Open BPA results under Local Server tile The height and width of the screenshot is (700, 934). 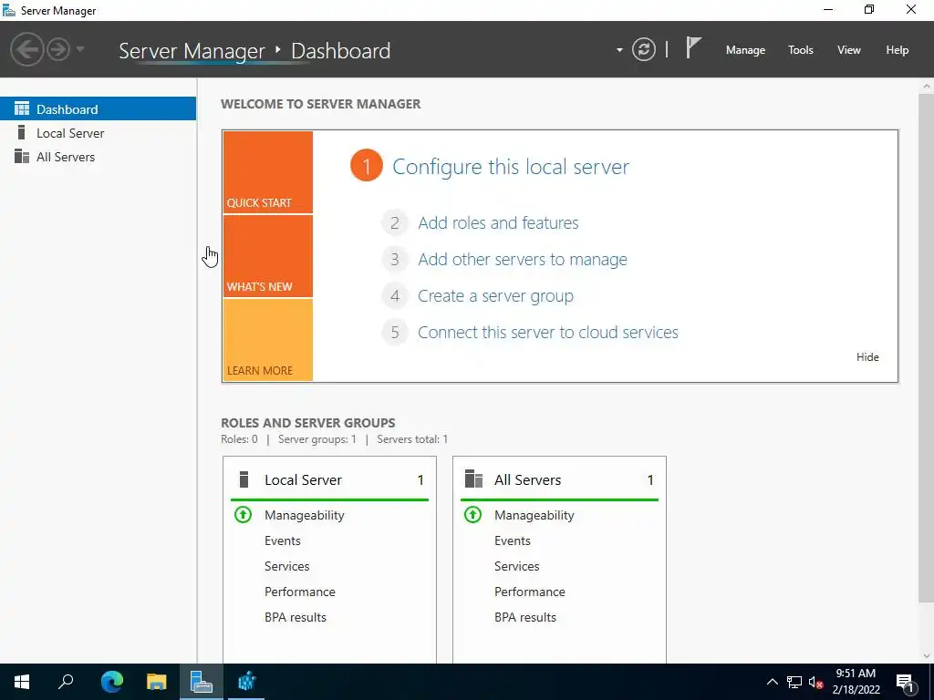296,617
